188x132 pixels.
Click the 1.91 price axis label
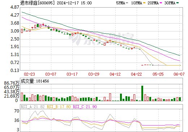tap(15, 47)
